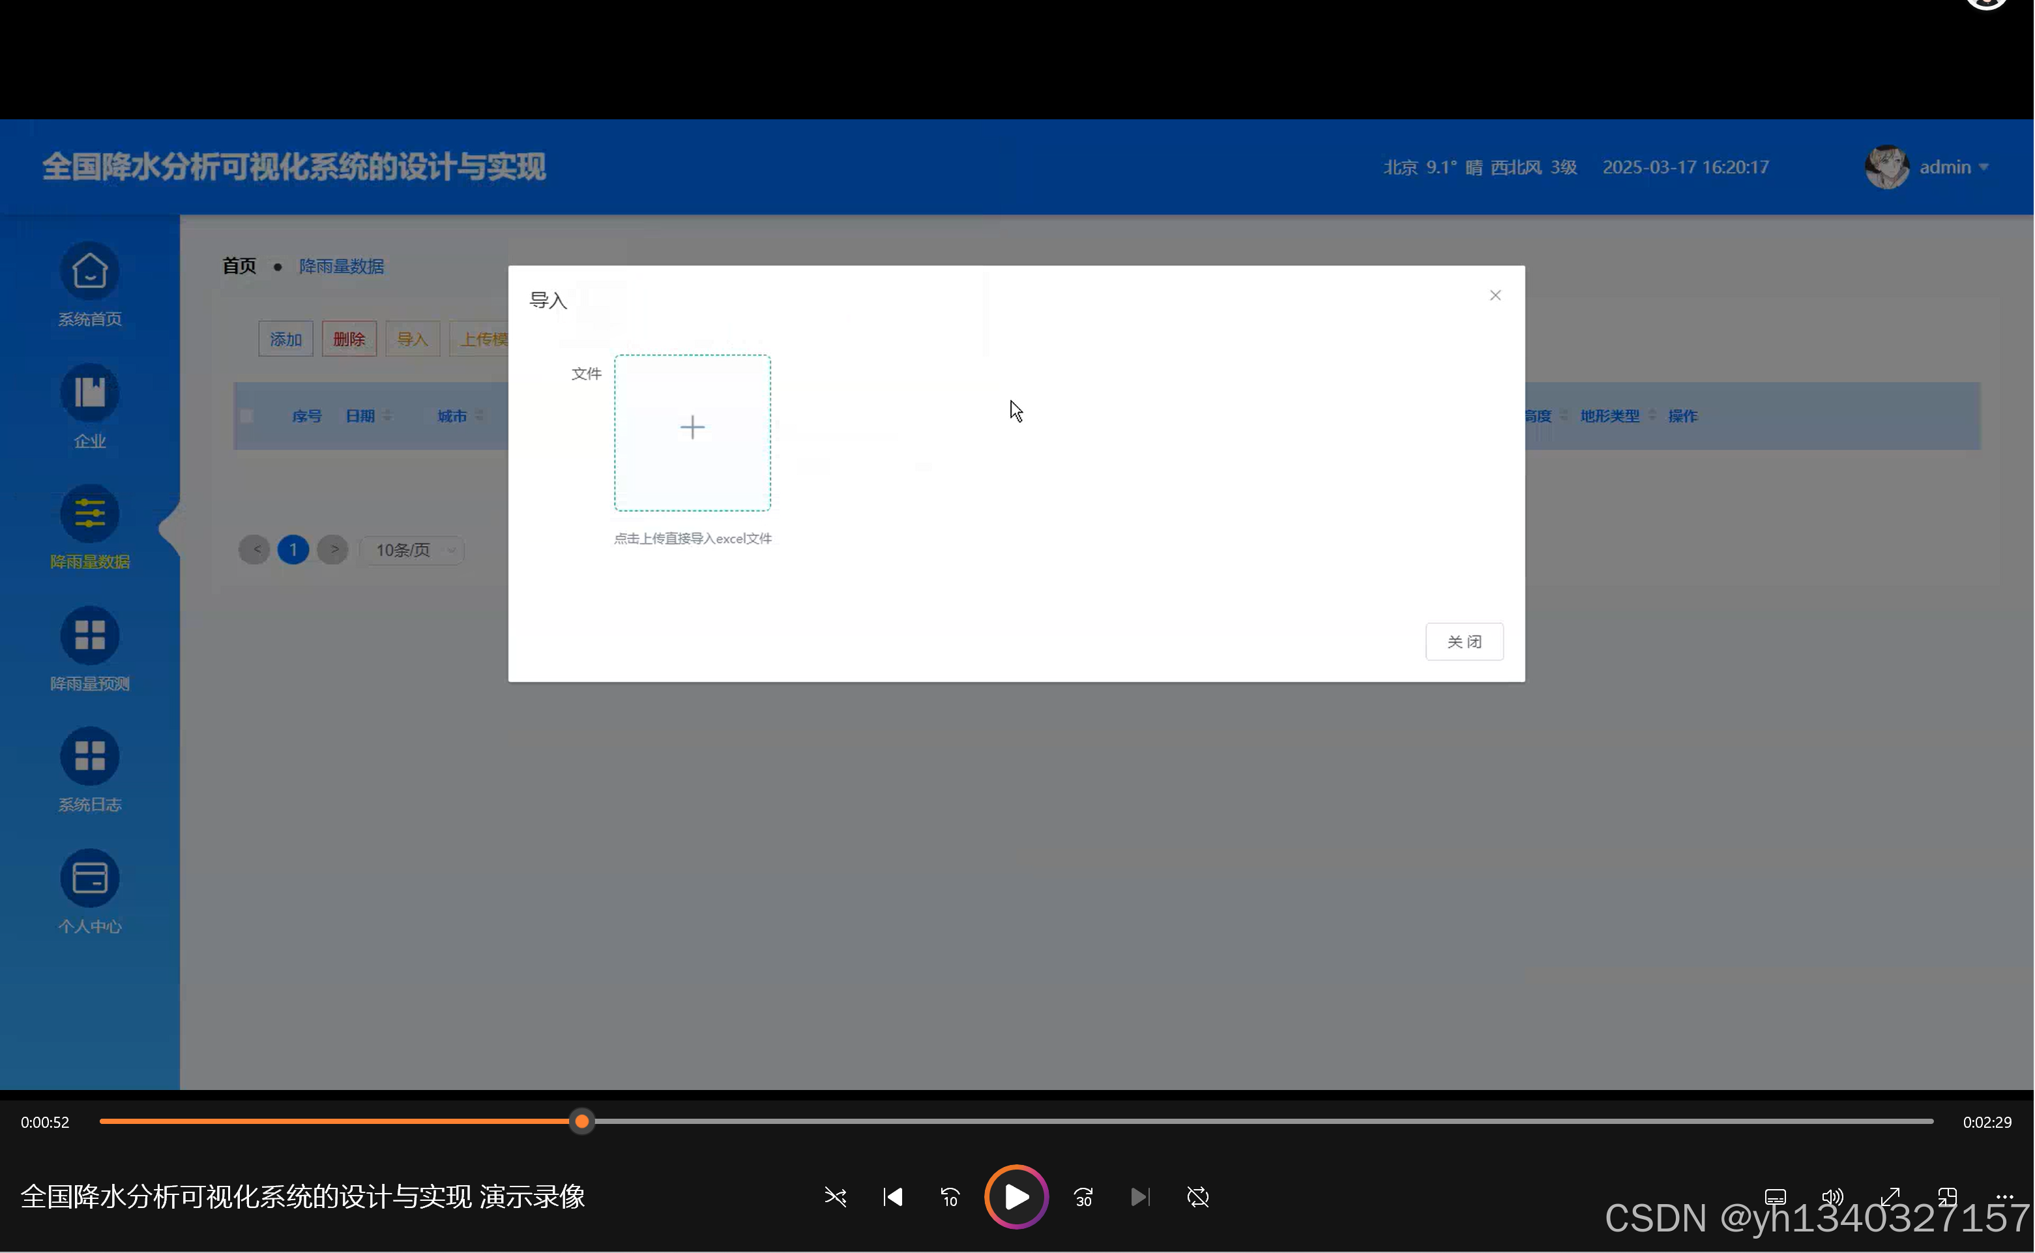
Task: Click the 删除 button
Action: (349, 338)
